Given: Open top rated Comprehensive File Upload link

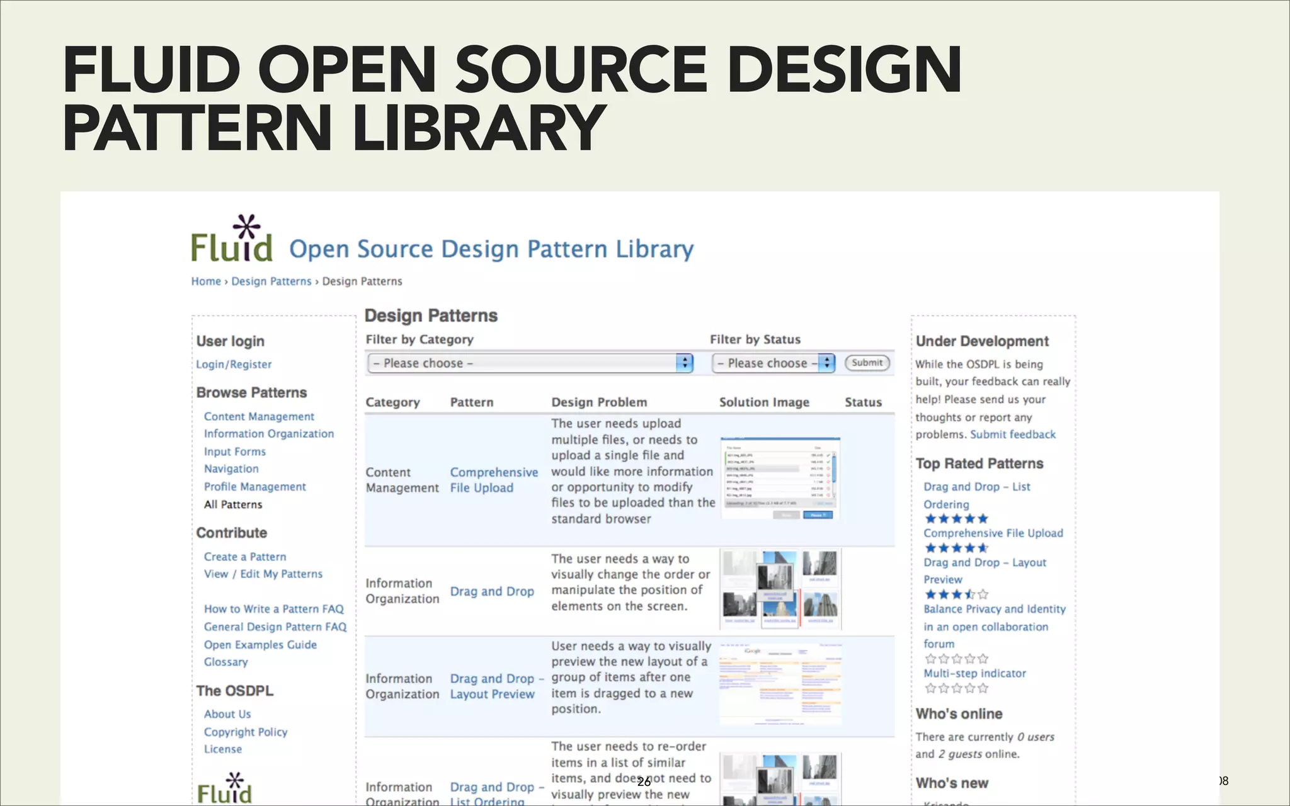Looking at the screenshot, I should click(993, 533).
